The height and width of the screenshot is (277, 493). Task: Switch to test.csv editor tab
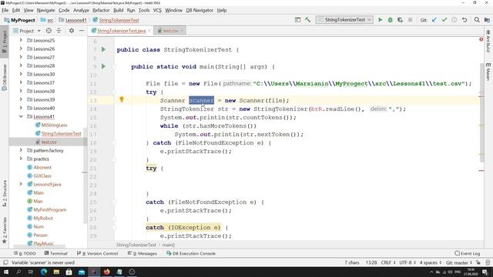point(170,31)
